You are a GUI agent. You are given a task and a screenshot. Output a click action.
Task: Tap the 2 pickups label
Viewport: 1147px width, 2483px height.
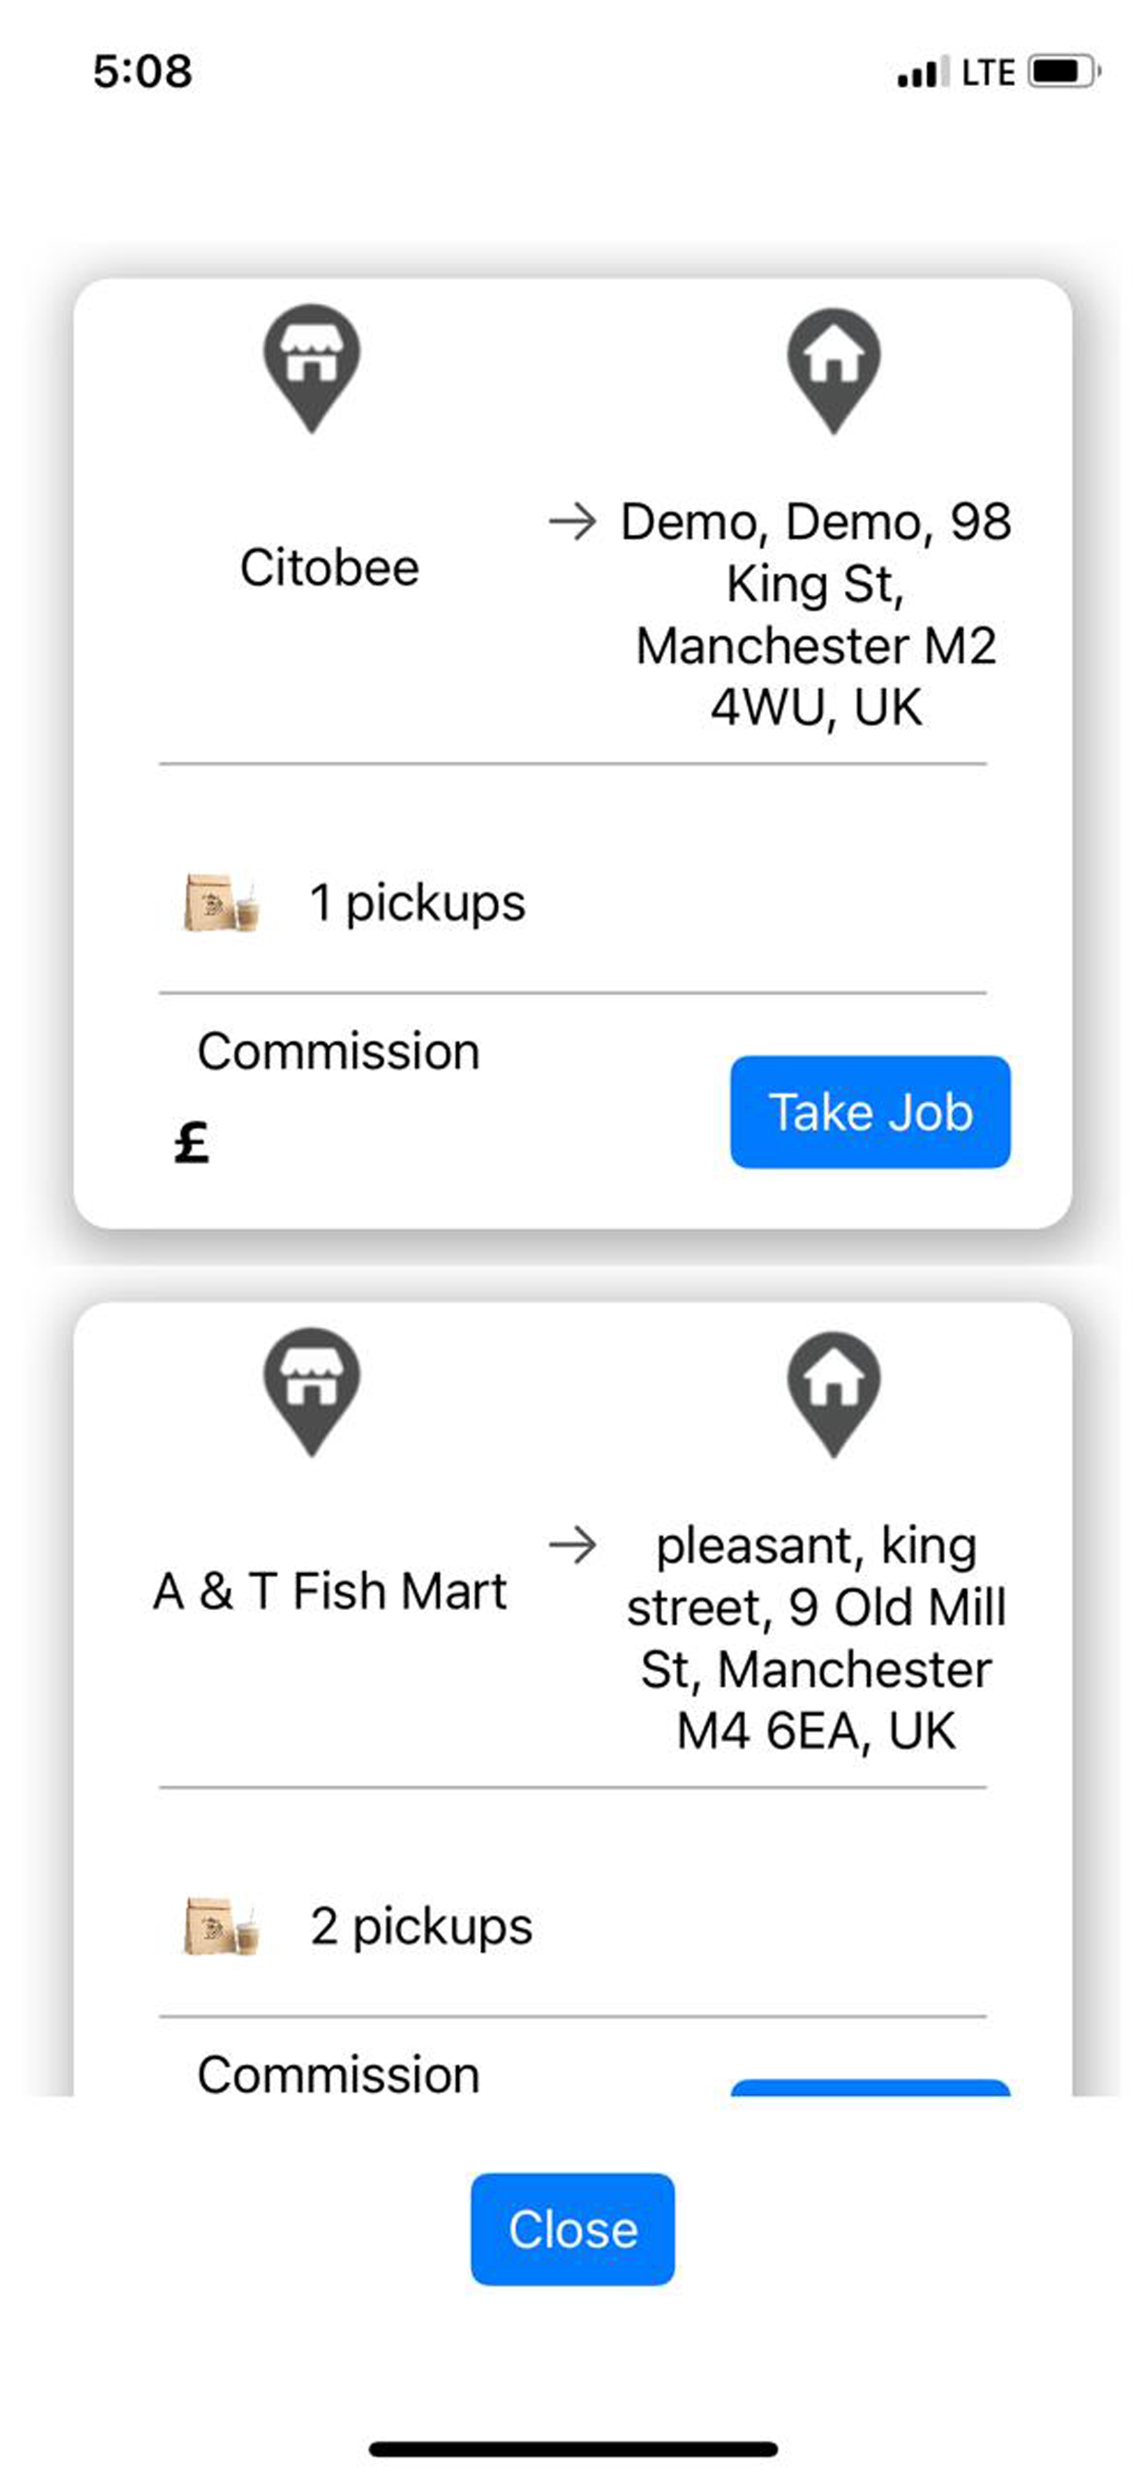coord(421,1928)
